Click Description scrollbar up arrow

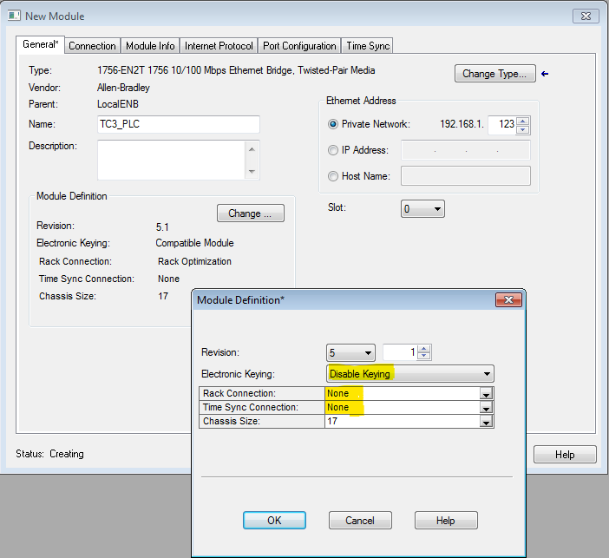pos(252,149)
